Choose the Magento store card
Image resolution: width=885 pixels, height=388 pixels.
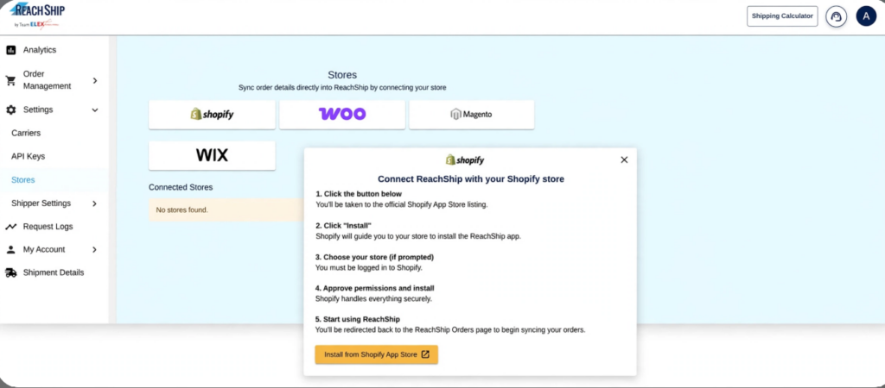click(x=471, y=115)
